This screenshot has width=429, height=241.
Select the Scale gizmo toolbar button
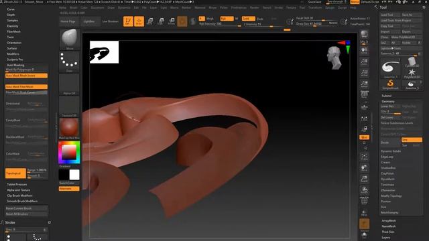pos(161,21)
